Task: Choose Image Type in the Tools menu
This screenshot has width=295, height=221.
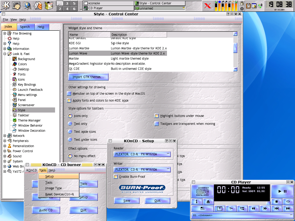Action: pos(58,188)
